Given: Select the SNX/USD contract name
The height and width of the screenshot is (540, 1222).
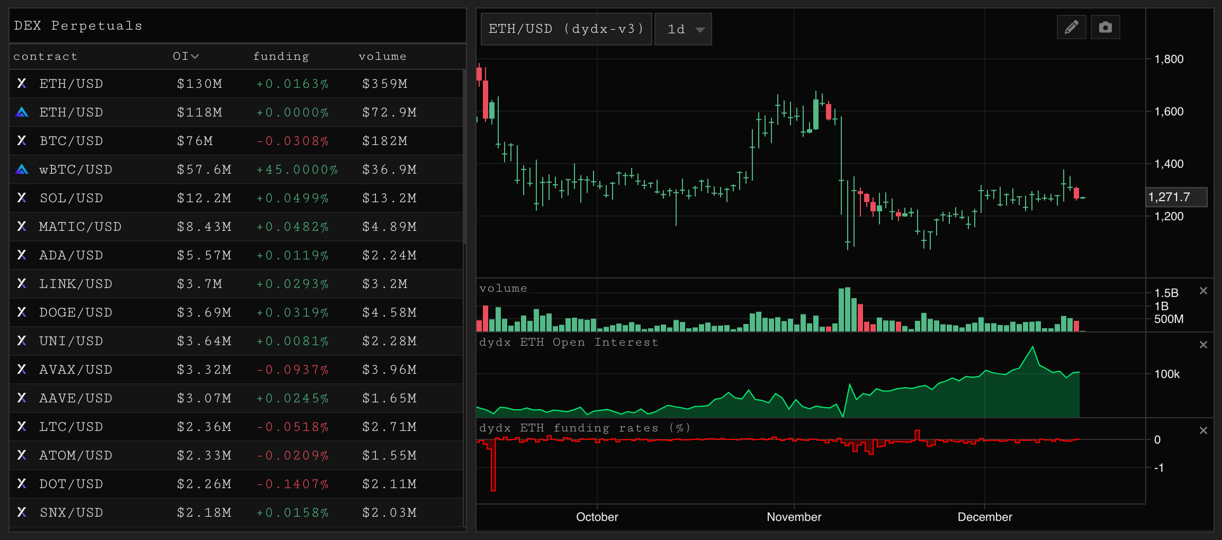Looking at the screenshot, I should (x=71, y=512).
